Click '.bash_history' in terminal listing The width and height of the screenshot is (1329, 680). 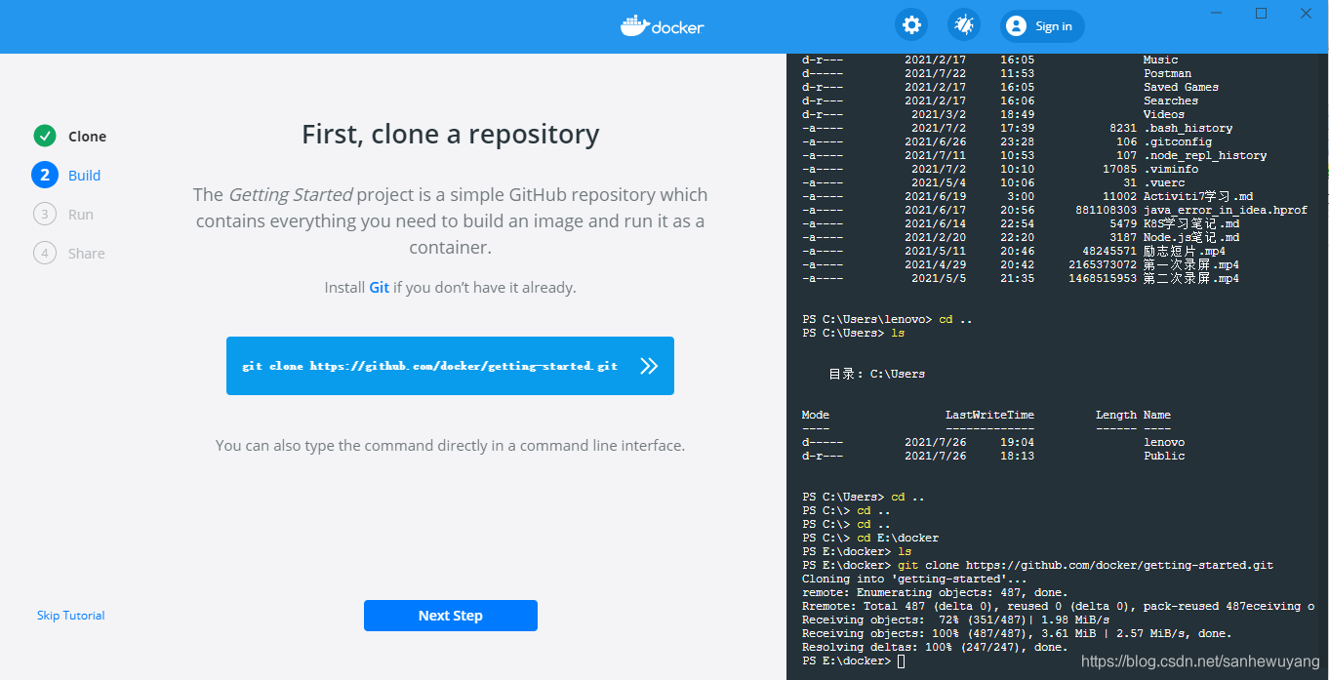(x=1188, y=128)
